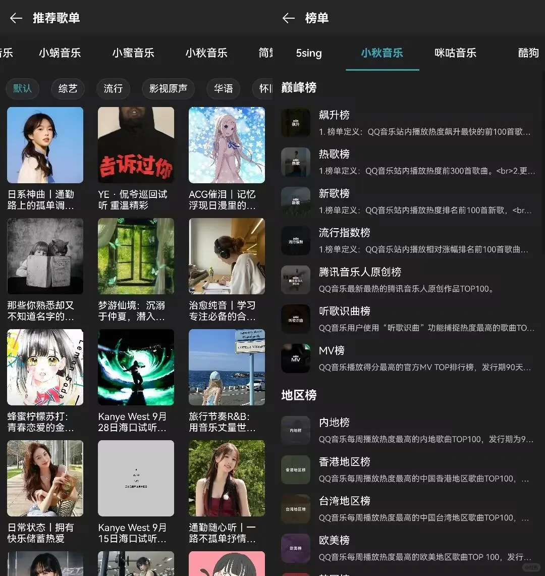Switch to the 咪咕音乐 tab

tap(455, 54)
